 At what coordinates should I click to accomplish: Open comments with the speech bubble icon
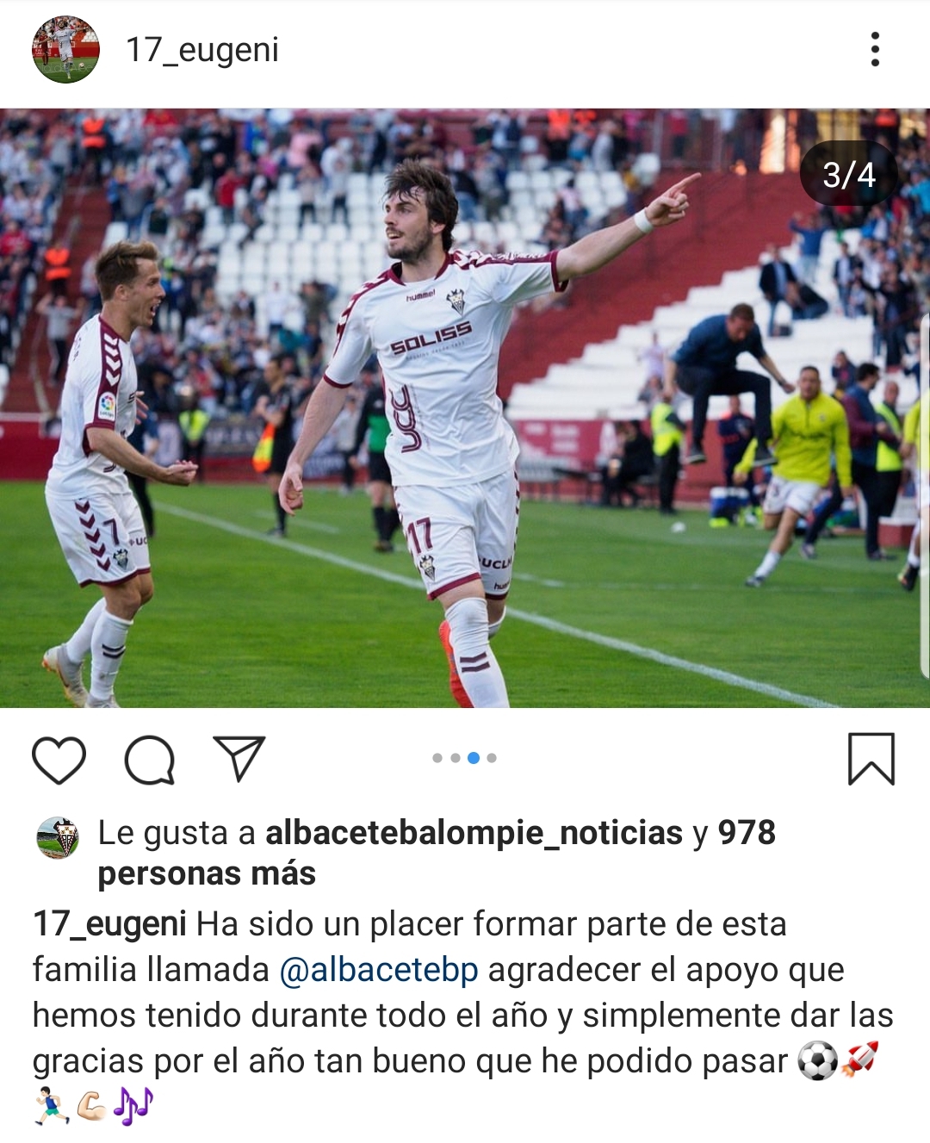150,760
